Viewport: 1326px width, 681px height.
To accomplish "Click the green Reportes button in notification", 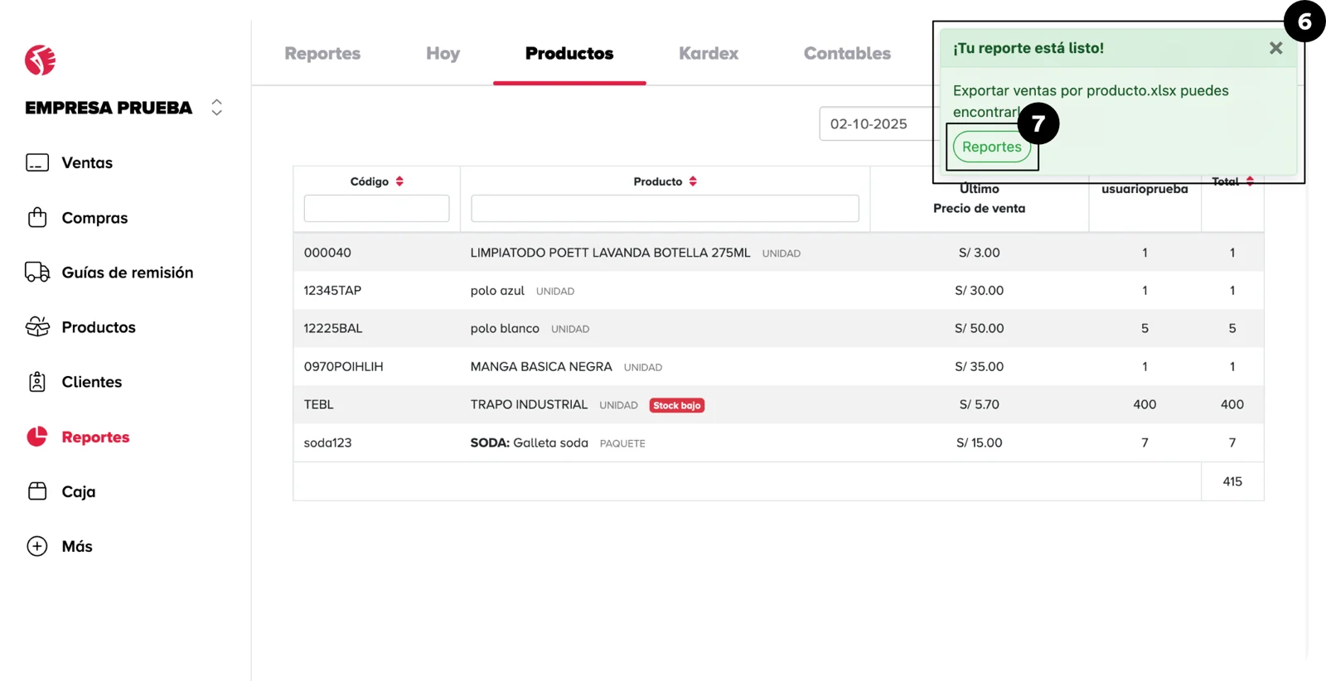I will tap(991, 147).
